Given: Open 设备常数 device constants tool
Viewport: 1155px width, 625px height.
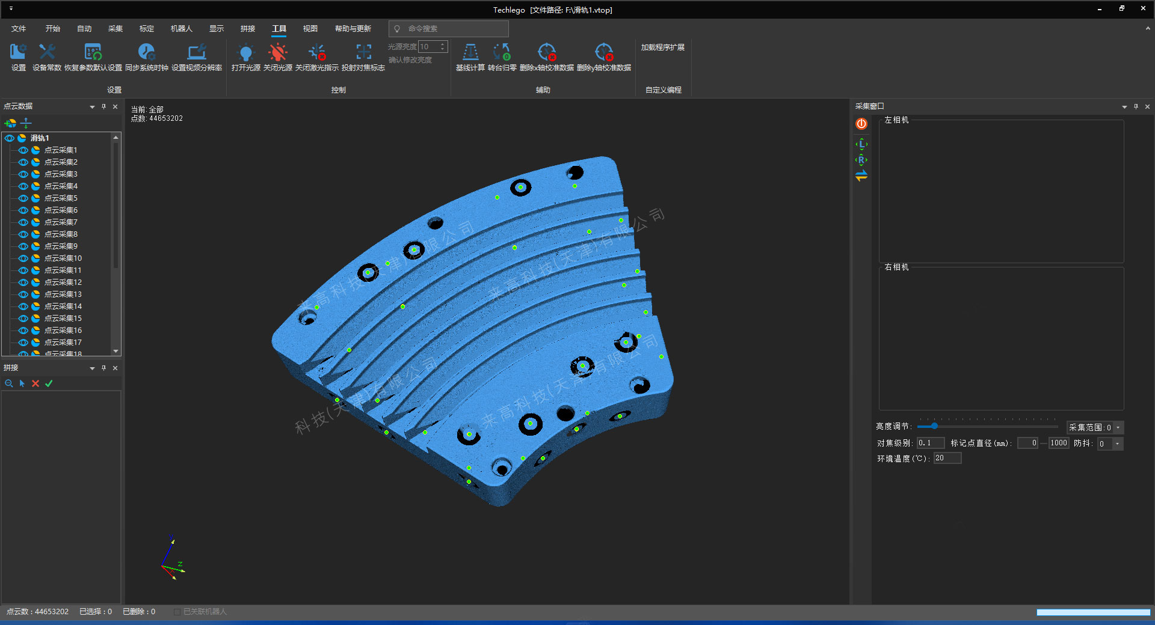Looking at the screenshot, I should 47,52.
